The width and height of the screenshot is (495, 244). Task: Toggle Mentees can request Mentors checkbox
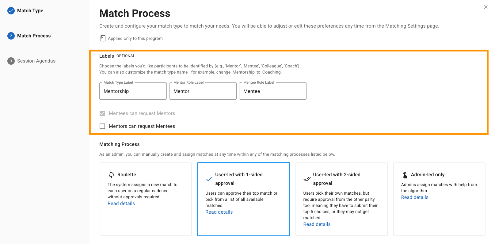point(102,113)
